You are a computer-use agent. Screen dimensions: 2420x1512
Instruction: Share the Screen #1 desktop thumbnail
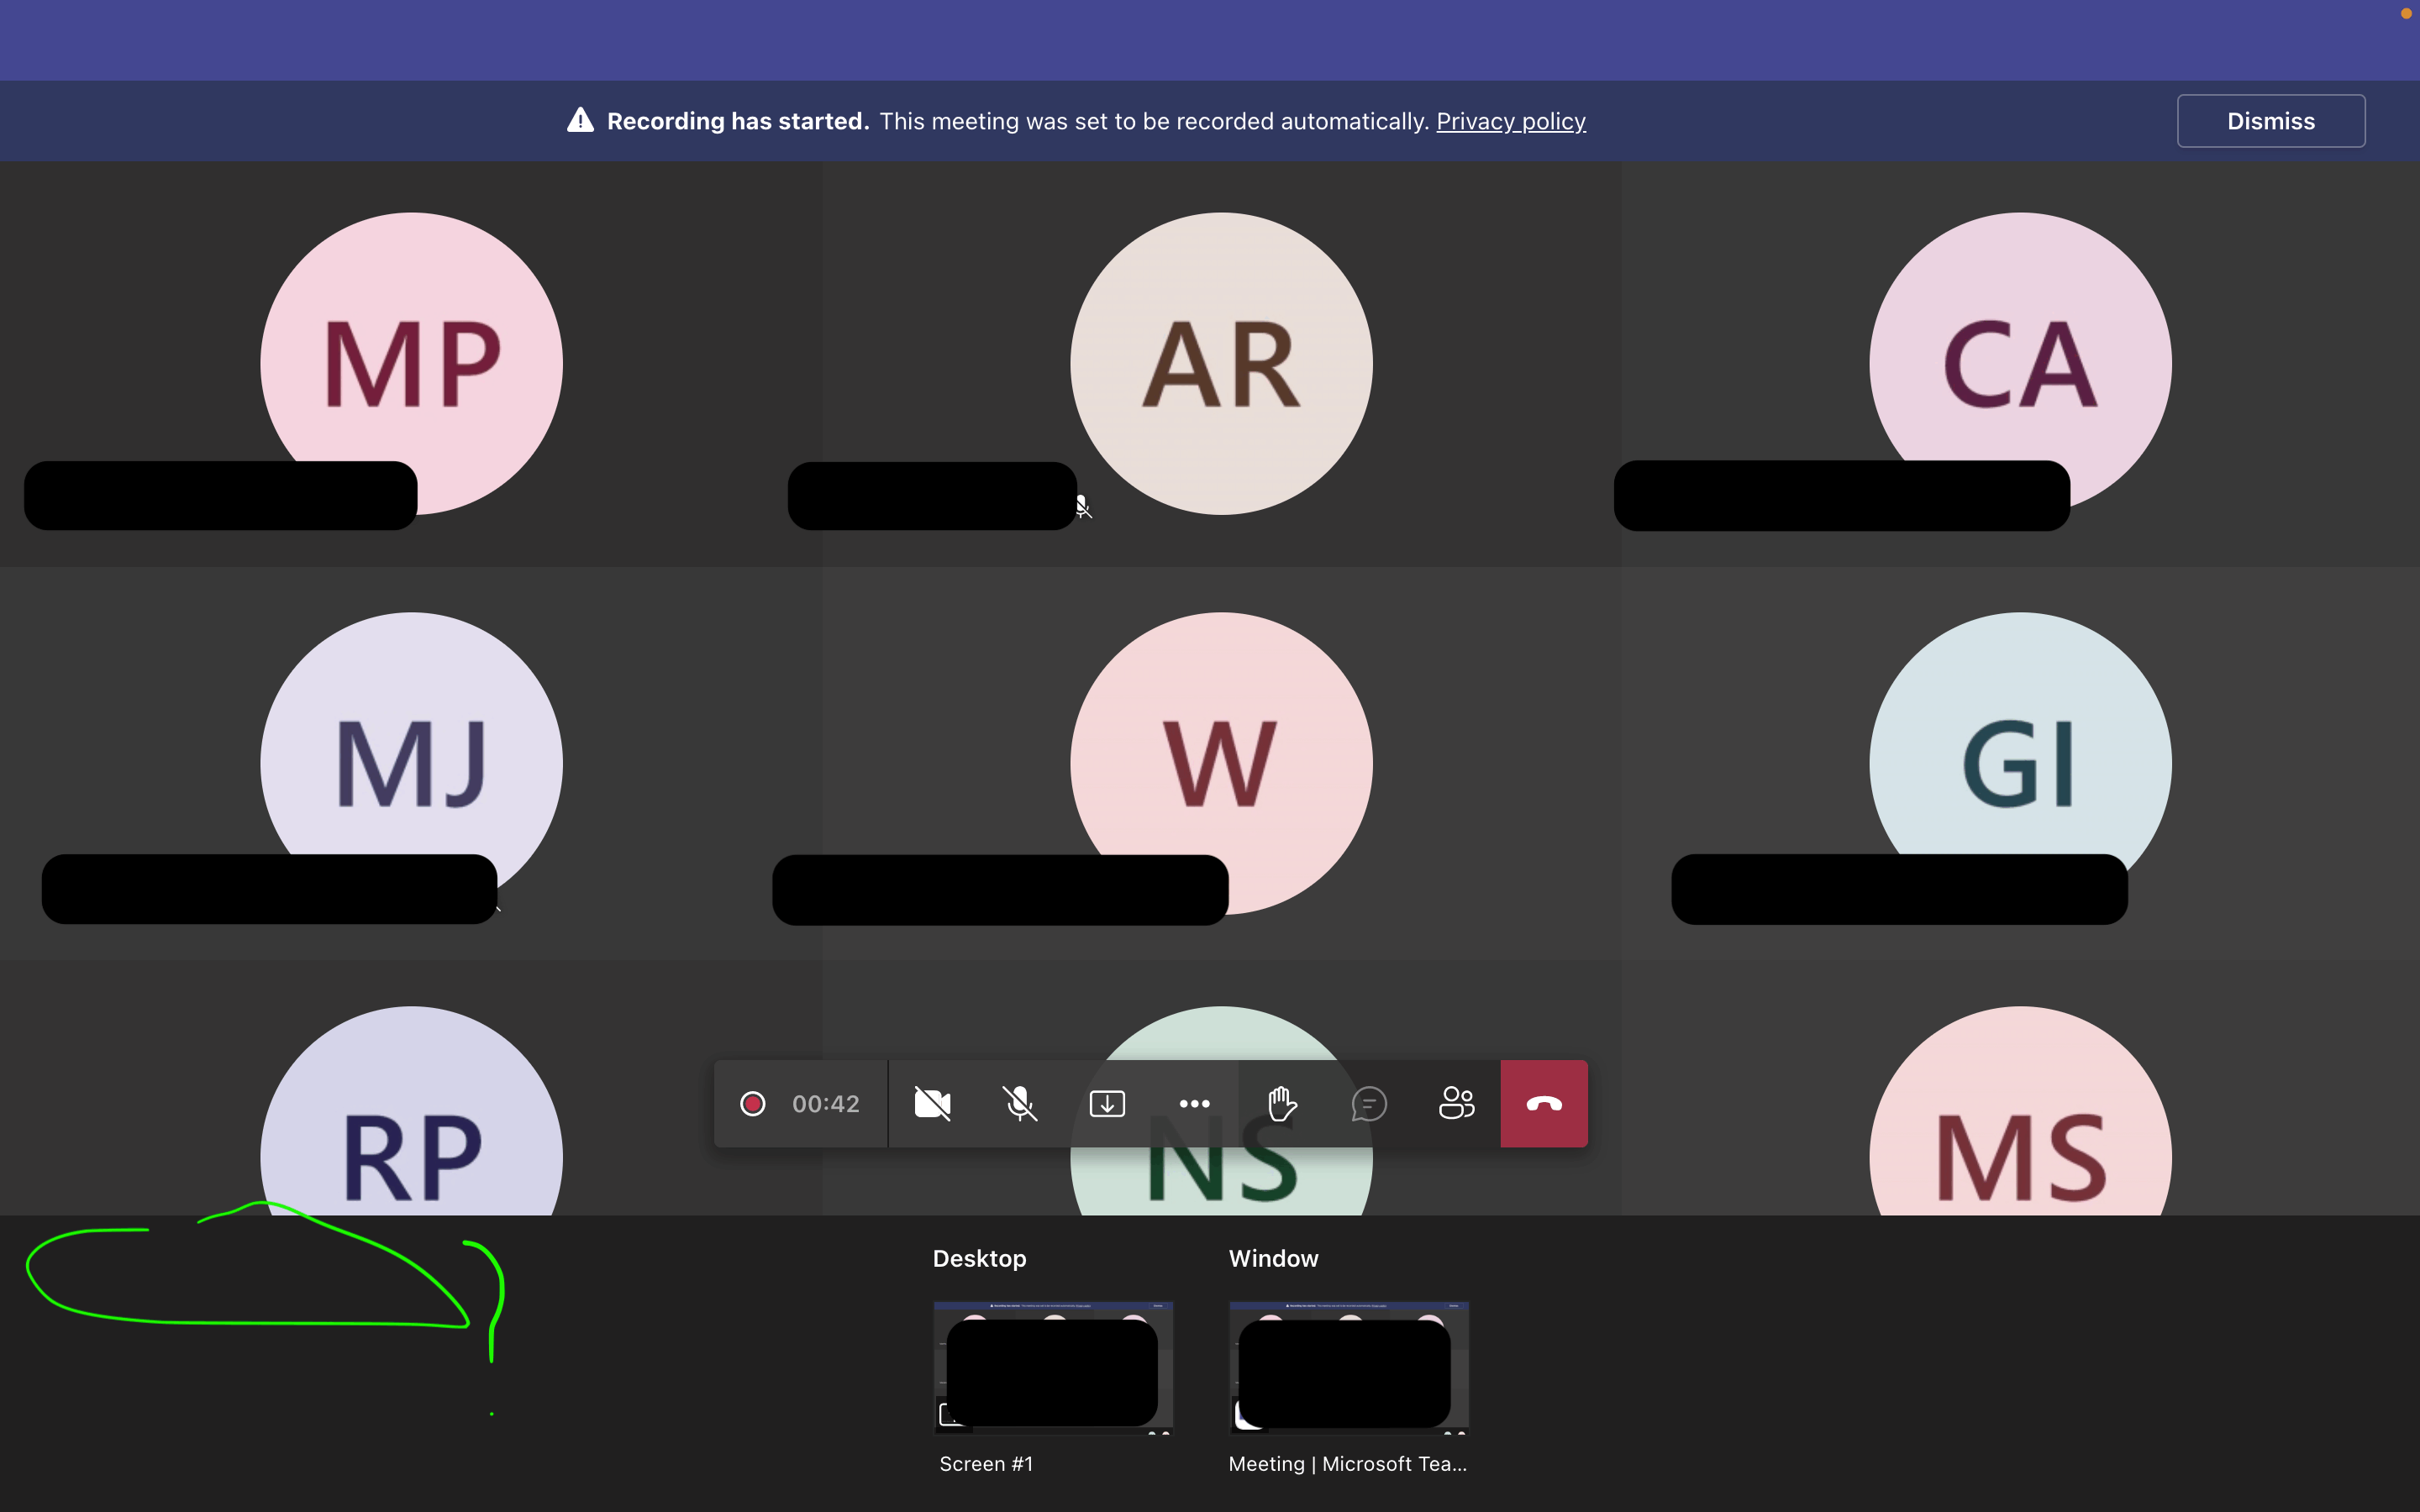[1053, 1367]
